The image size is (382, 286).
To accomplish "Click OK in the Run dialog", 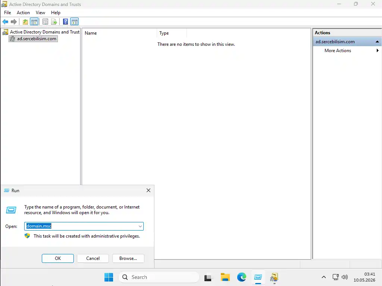I will pyautogui.click(x=58, y=258).
